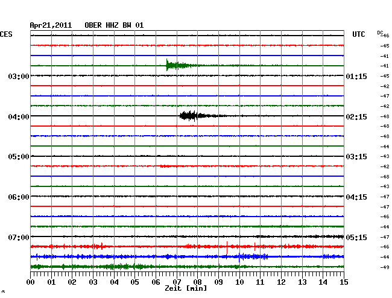Click the tall red spike past minute 09

(x=227, y=247)
